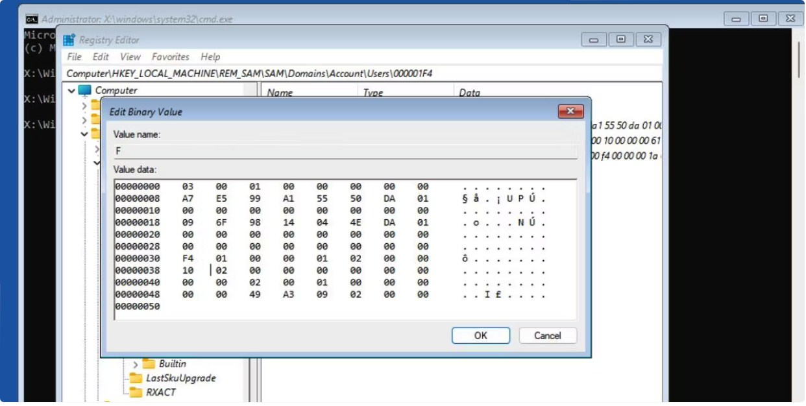
Task: Click the Name column header
Action: [x=279, y=92]
